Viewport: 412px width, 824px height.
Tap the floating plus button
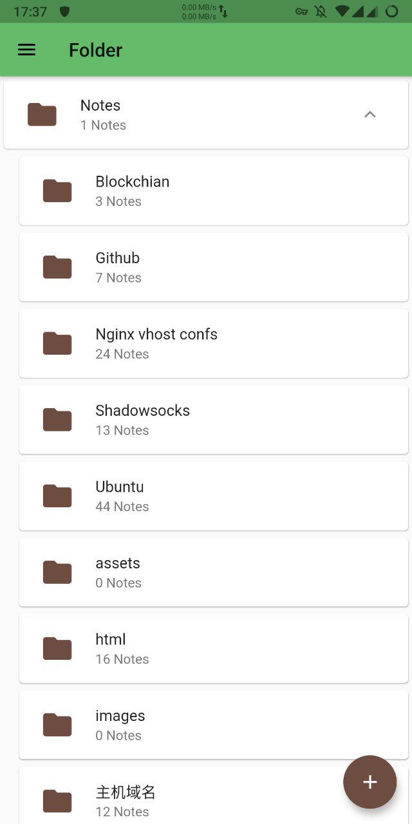pyautogui.click(x=370, y=782)
